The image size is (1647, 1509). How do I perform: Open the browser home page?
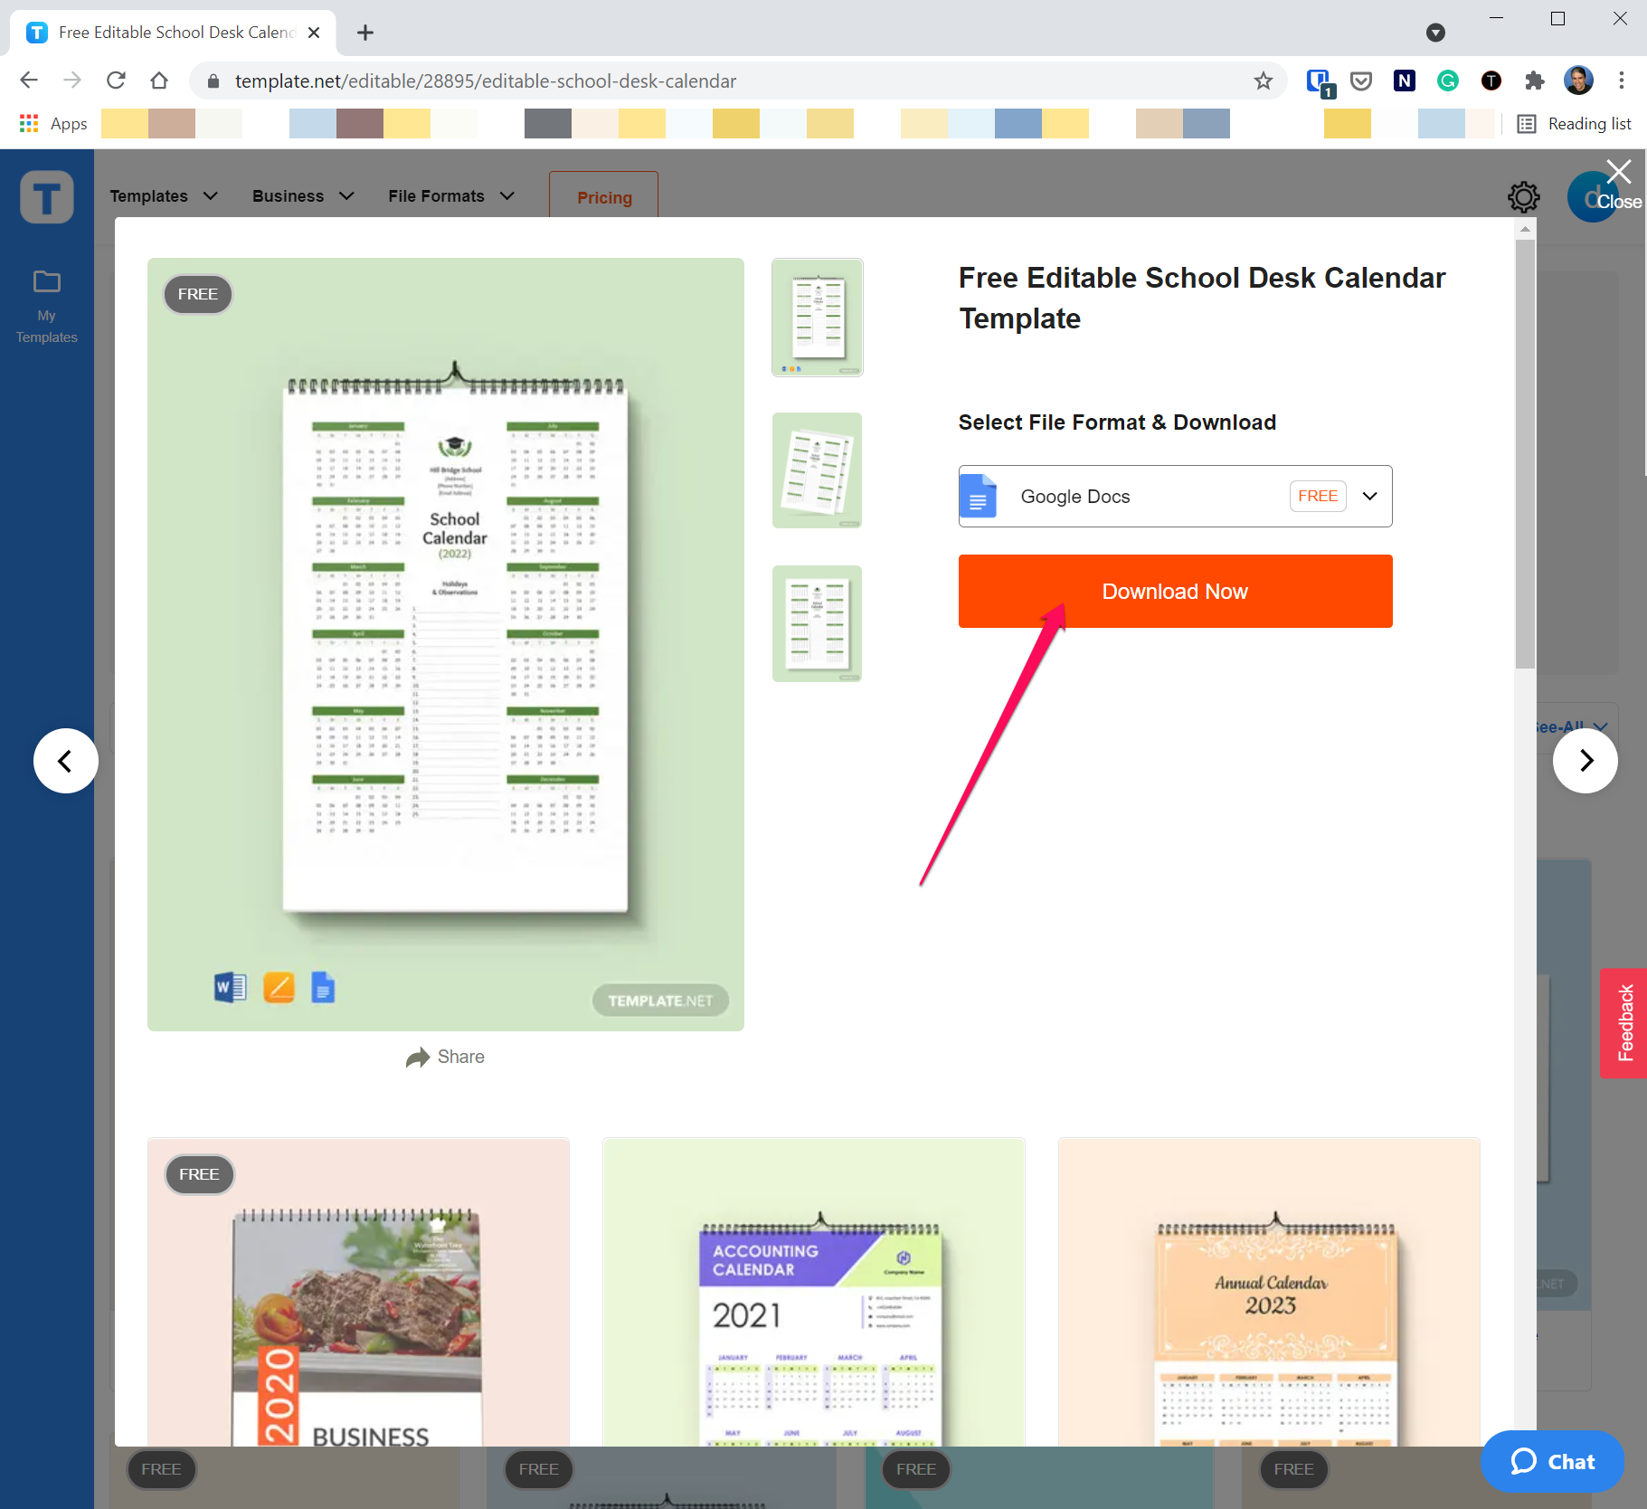(159, 81)
